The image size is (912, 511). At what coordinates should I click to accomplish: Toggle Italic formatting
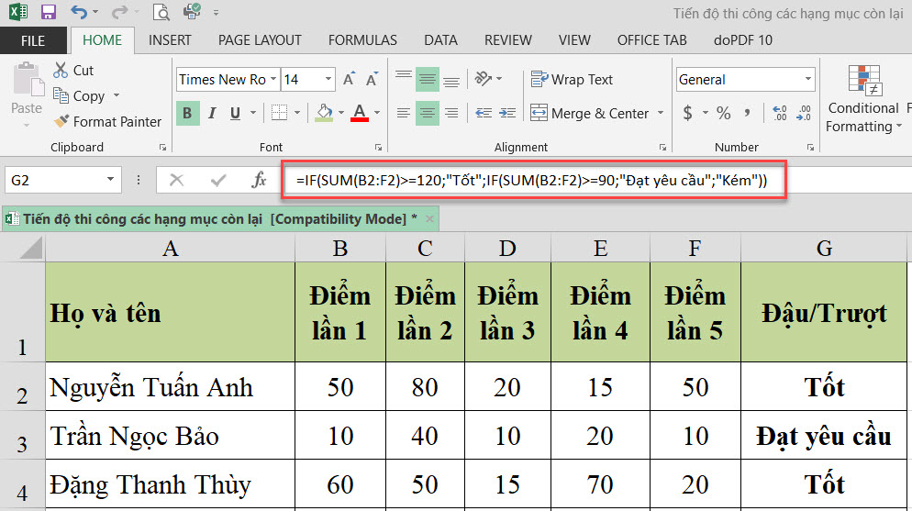(x=212, y=114)
